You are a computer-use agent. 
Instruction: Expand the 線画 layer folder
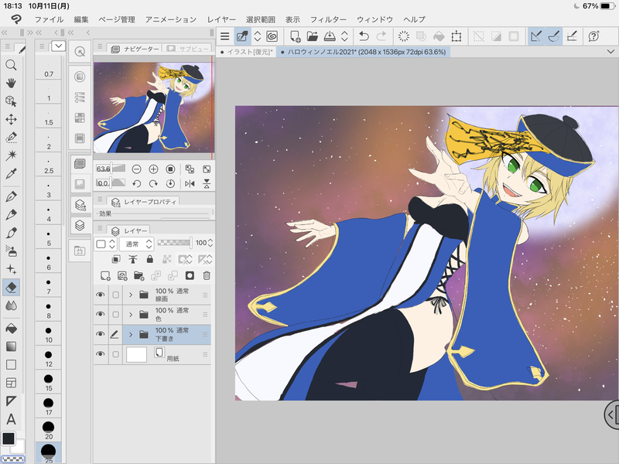131,295
